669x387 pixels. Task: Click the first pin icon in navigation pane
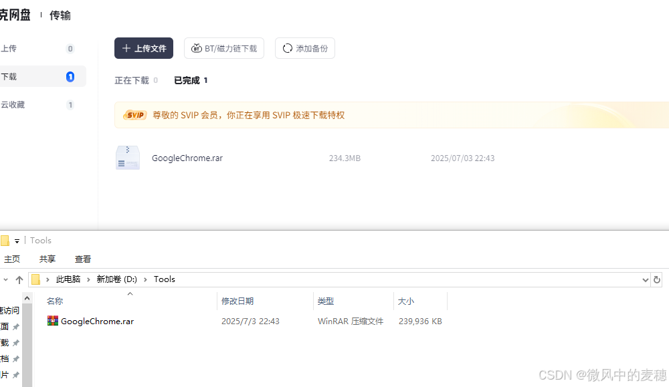point(16,327)
